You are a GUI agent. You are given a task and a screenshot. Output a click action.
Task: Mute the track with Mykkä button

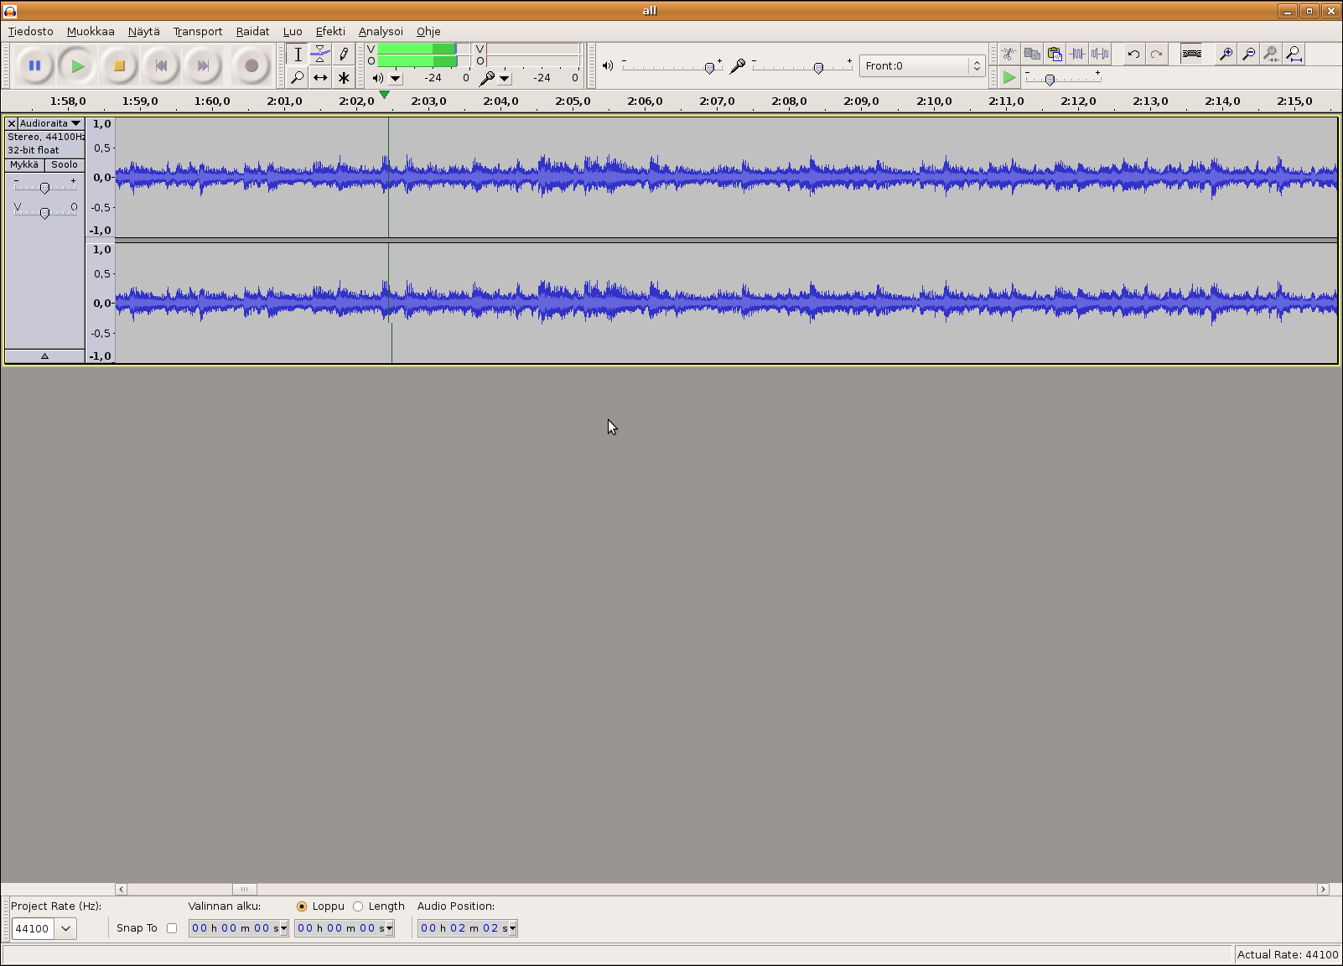tap(24, 165)
